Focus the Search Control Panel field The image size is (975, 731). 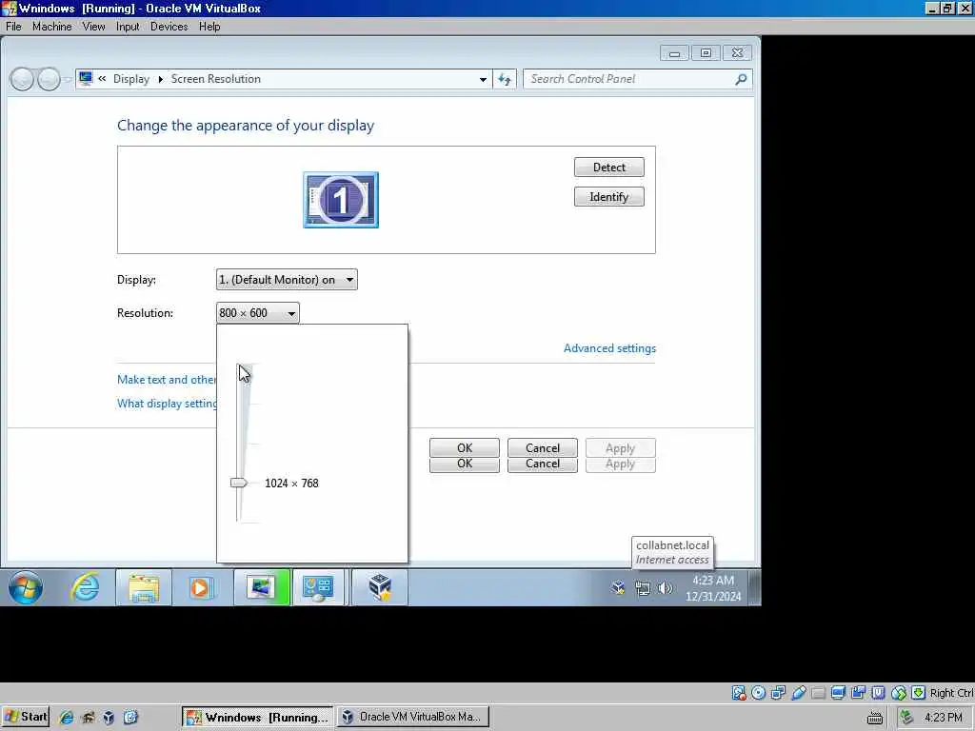(x=637, y=79)
